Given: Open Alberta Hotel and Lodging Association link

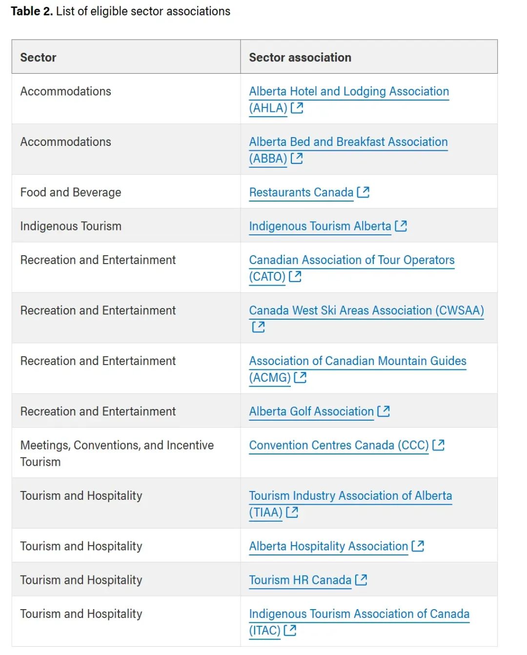Looking at the screenshot, I should tap(349, 91).
